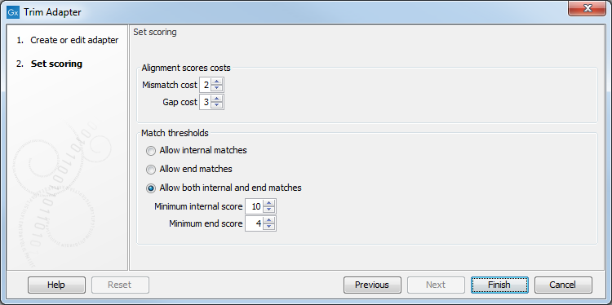
Task: Choose Allow both internal and end matches
Action: coord(150,188)
